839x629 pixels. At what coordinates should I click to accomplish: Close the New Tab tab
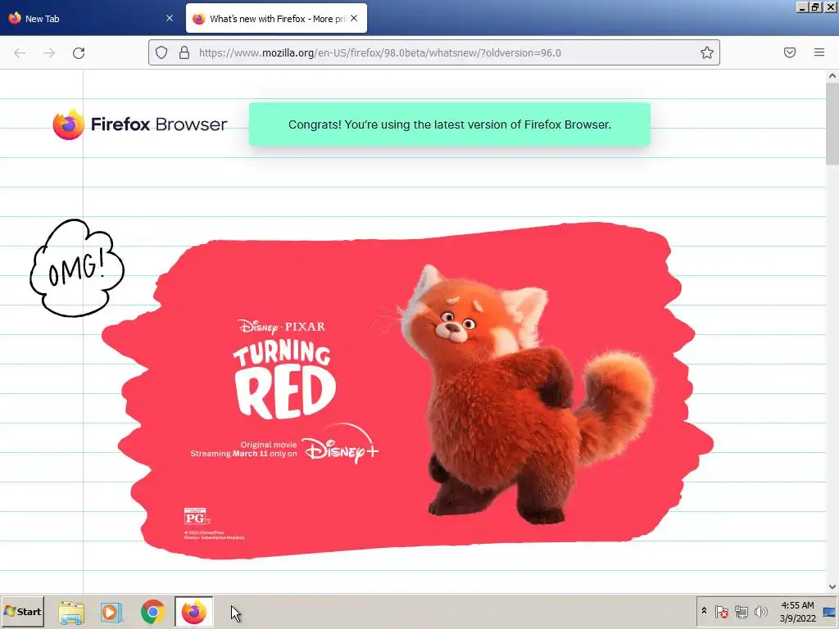click(170, 18)
